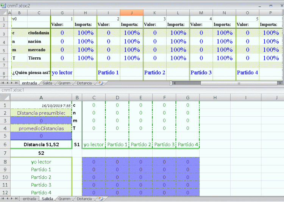Click the insert new sheet icon in lower window
The height and width of the screenshot is (202, 284).
click(100, 199)
